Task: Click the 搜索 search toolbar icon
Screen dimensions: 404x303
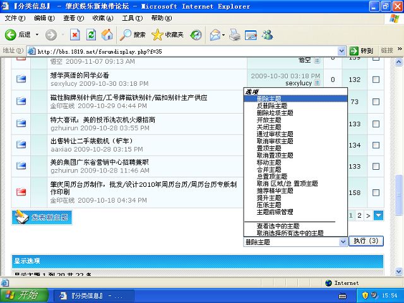Action: click(133, 35)
